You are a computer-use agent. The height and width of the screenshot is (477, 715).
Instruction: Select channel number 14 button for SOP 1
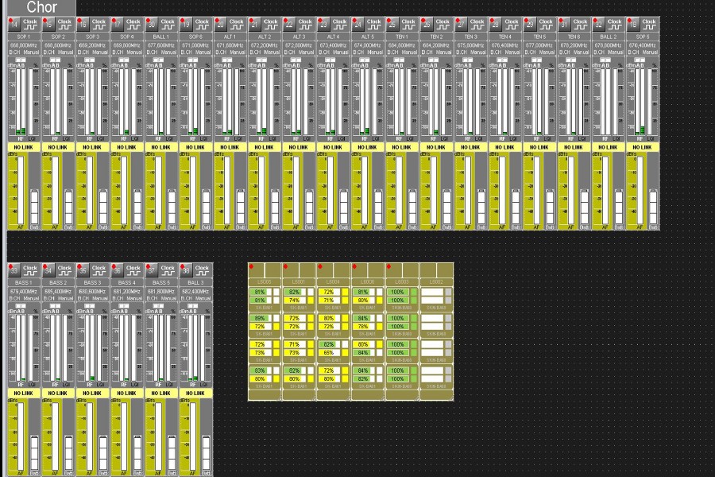tap(14, 25)
